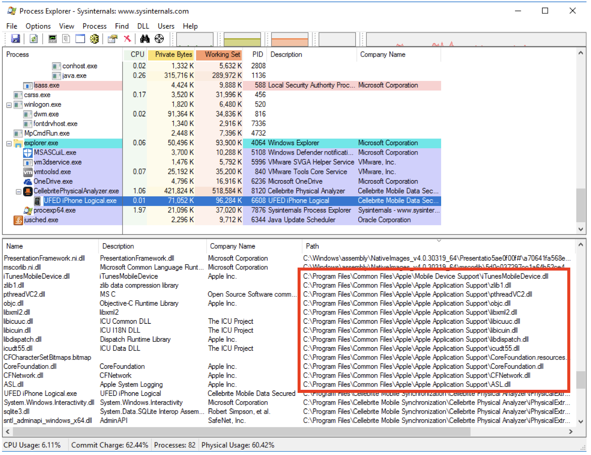
Task: Open the process Properties toolbar icon
Action: [112, 39]
